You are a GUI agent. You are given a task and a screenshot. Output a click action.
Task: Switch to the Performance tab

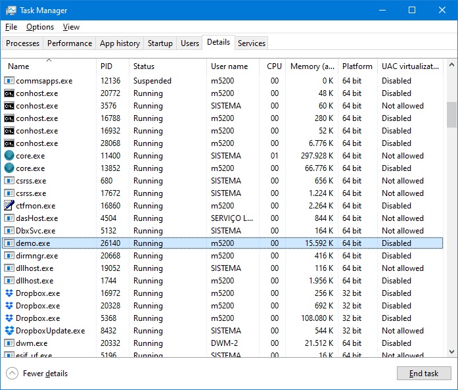70,43
